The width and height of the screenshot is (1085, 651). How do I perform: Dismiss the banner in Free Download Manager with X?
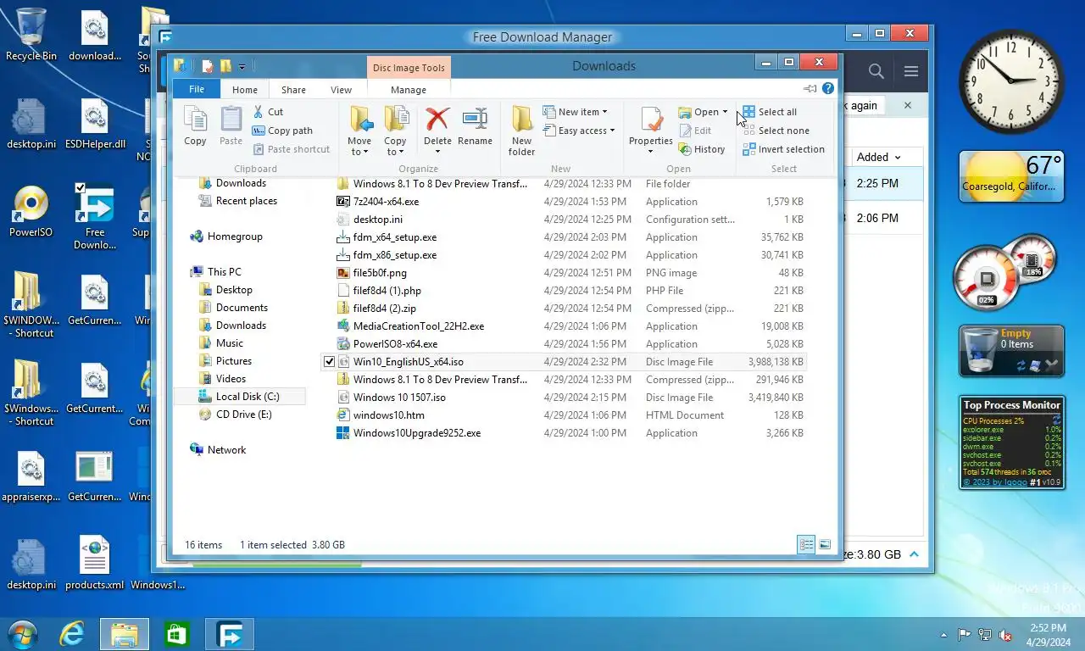pyautogui.click(x=908, y=105)
